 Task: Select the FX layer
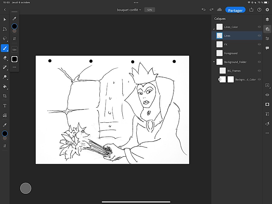237,44
